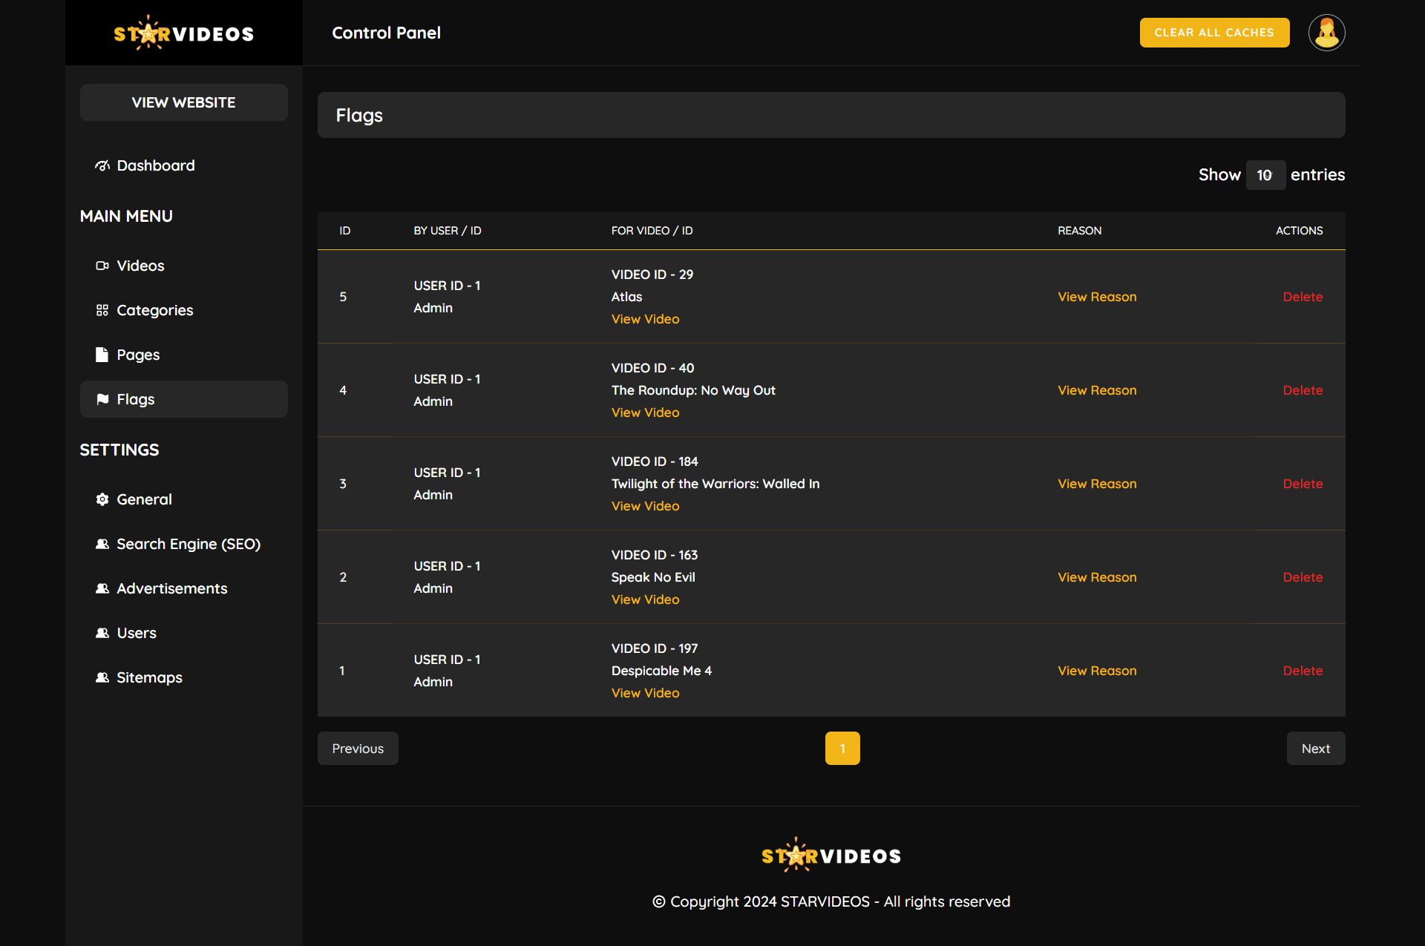Open View Video for Speak No Evil
Screen dimensions: 1425x946
pos(644,600)
